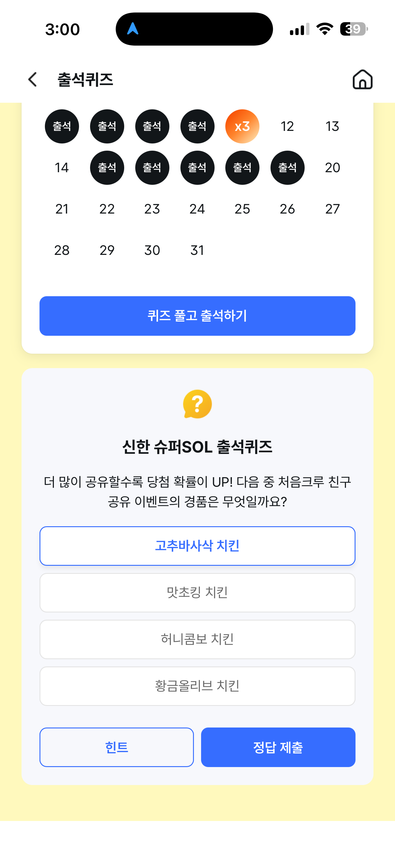This screenshot has width=395, height=859.
Task: Tap calendar day 31
Action: pos(197,250)
